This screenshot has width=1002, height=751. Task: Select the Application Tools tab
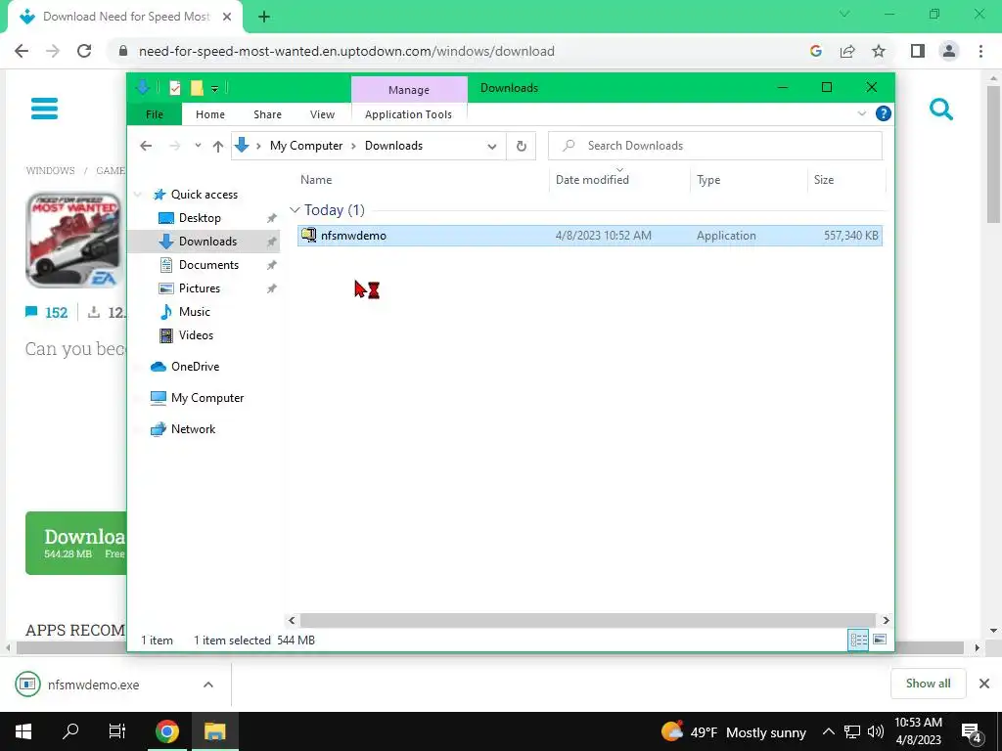(408, 114)
